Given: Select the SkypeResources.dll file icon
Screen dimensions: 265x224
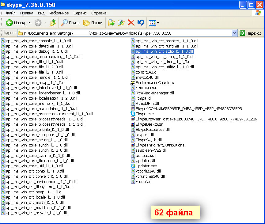Looking at the screenshot, I should (133, 130).
